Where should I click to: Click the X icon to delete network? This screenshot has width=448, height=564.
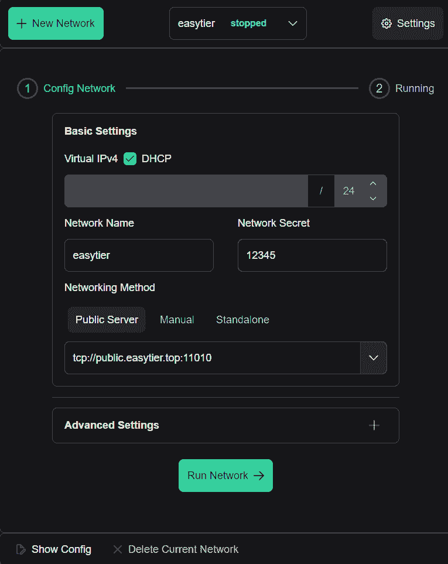click(x=118, y=549)
